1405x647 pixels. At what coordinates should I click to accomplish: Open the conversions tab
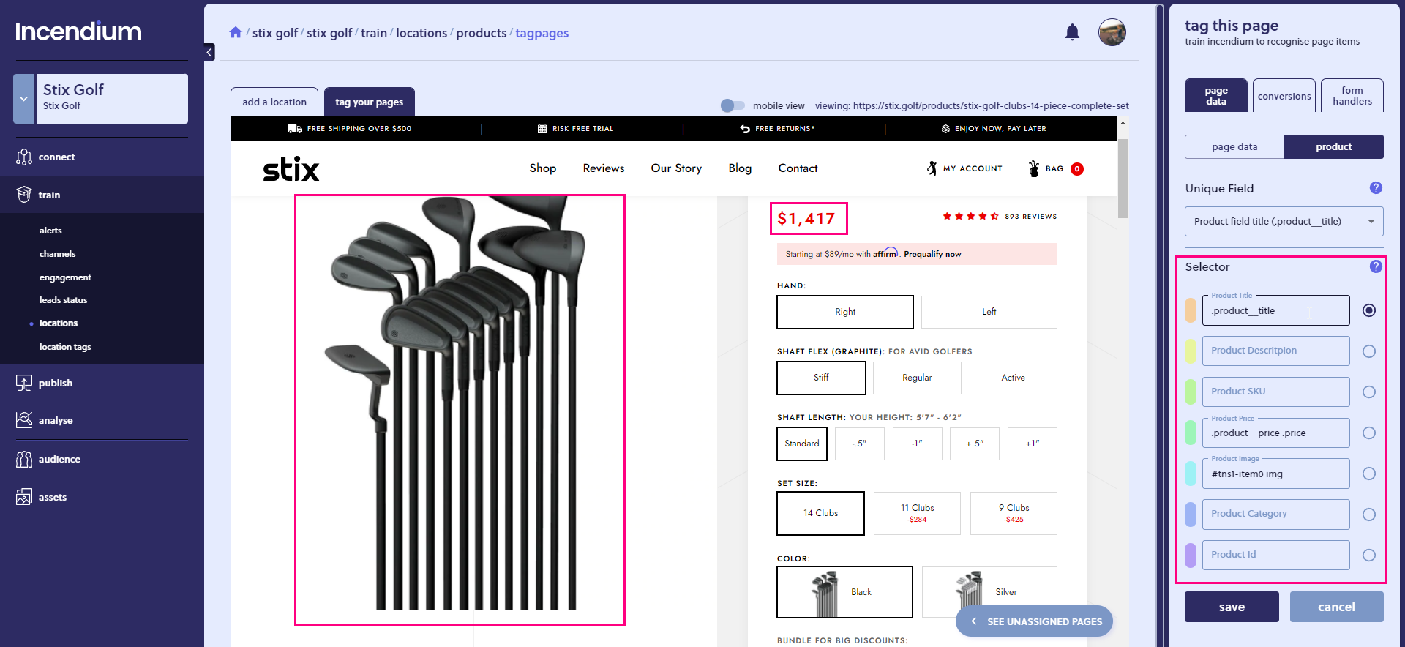coord(1284,96)
